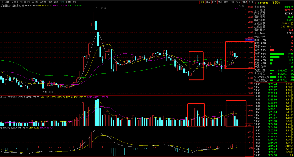The image size is (294, 157).
Task: Click the 大宗流入 -161.6亿 row
Action: (x=274, y=74)
